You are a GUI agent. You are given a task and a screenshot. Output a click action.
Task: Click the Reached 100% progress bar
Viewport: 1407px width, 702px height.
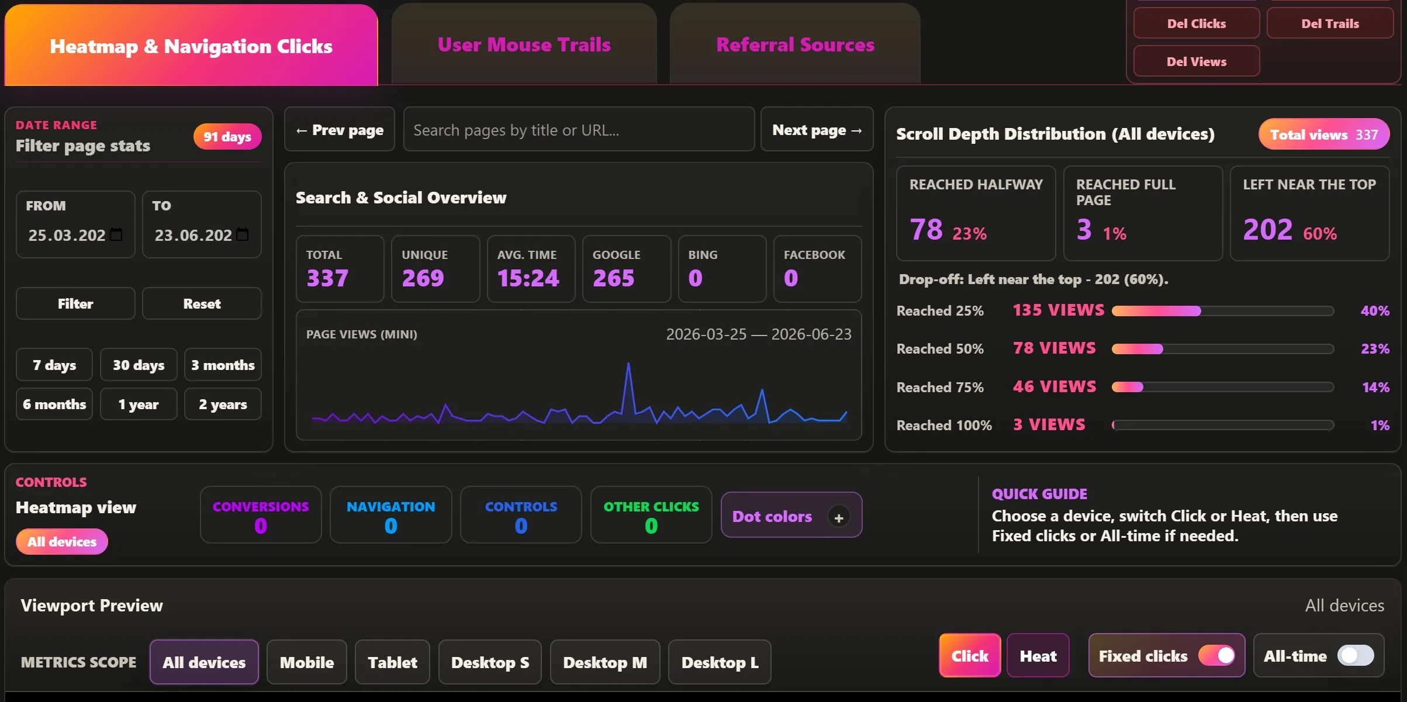pos(1222,425)
